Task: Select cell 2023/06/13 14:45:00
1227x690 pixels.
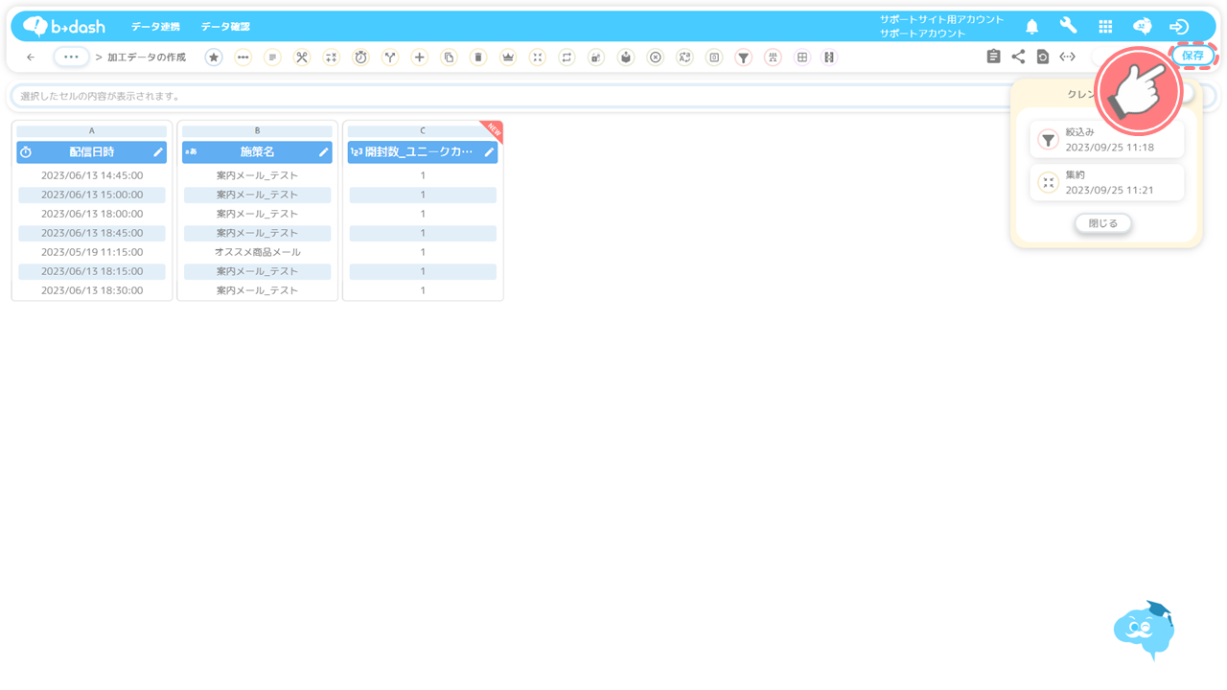Action: pos(92,175)
